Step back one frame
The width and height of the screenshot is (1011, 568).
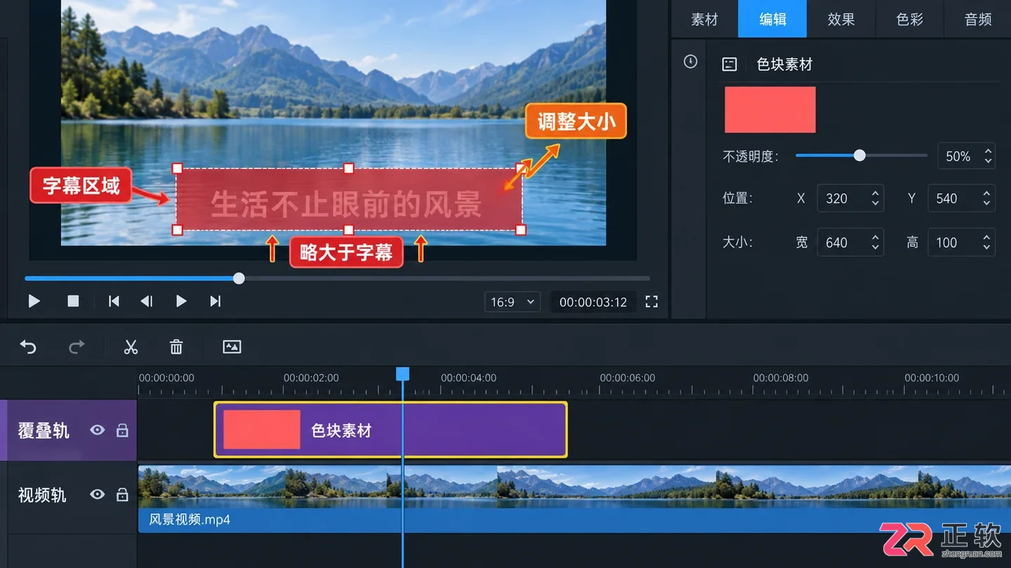click(x=147, y=302)
